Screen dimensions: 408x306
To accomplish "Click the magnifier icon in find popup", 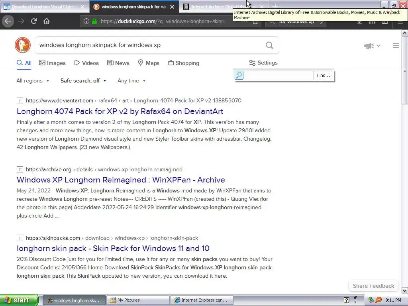I will tap(239, 75).
